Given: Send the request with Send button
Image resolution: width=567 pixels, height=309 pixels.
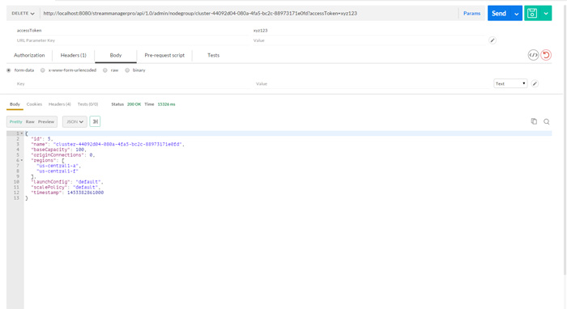Looking at the screenshot, I should point(499,14).
